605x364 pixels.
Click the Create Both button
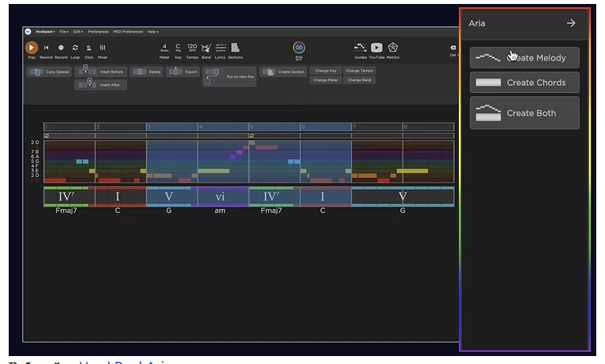click(x=524, y=113)
